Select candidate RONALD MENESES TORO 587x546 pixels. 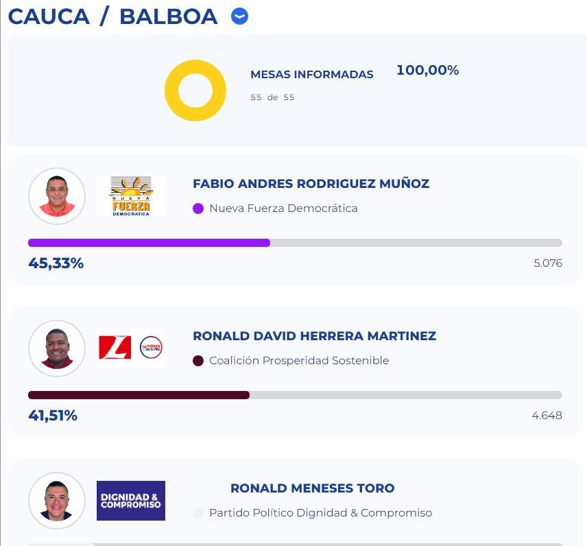[x=312, y=488]
